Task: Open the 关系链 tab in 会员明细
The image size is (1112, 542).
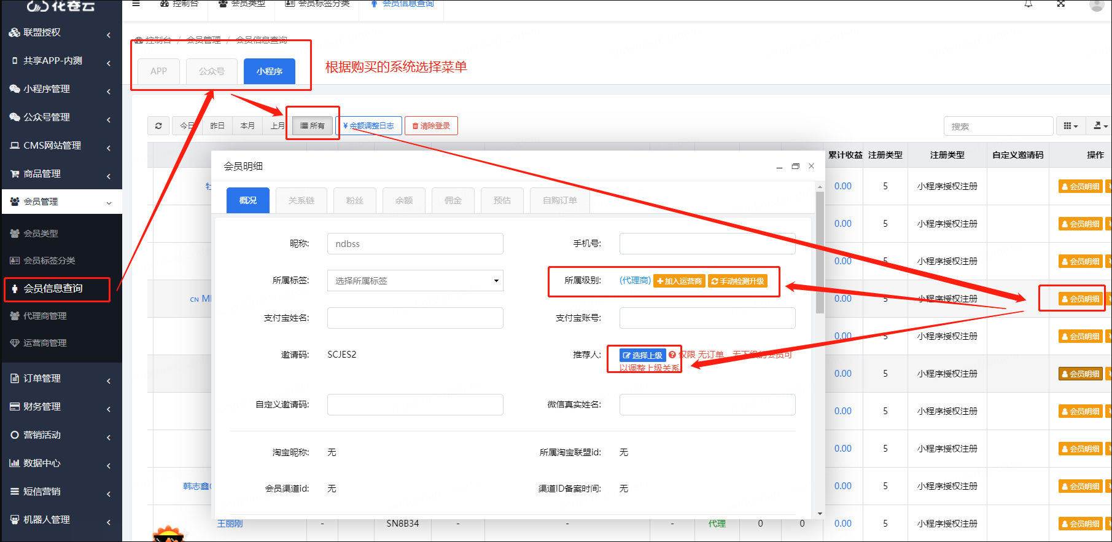Action: [301, 200]
